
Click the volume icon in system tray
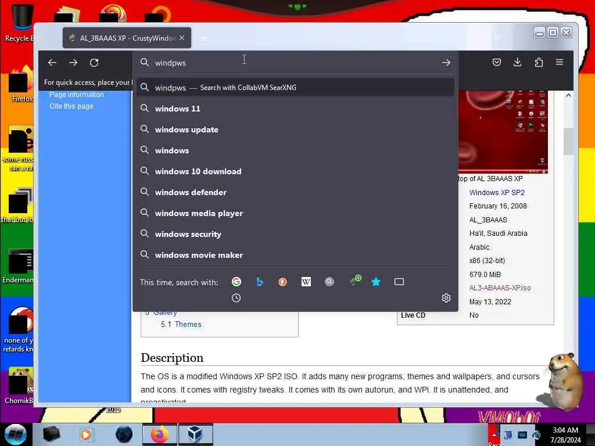(536, 435)
